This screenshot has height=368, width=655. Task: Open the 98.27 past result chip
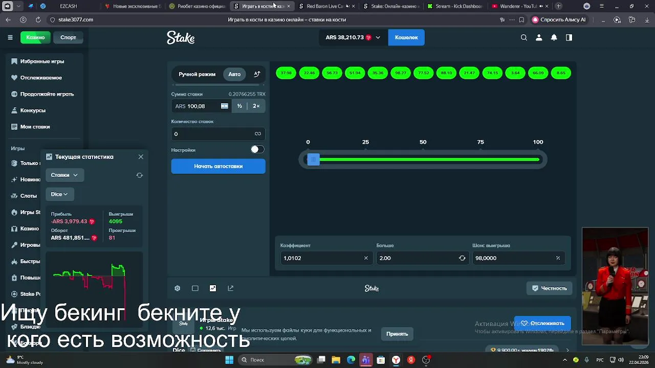401,73
